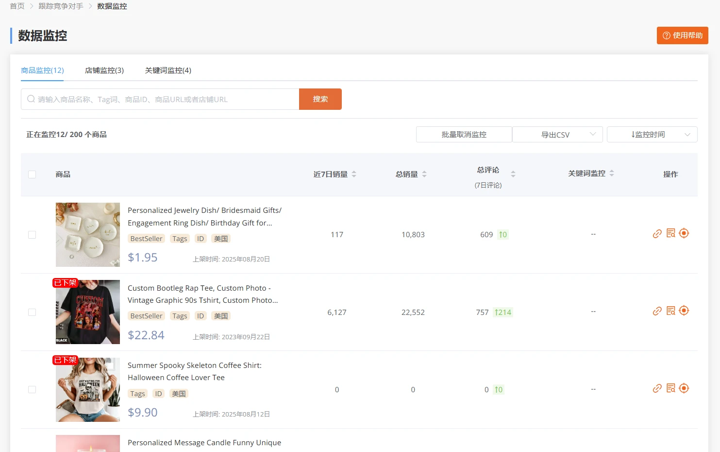Screen dimensions: 720x452
Task: Click the details list icon for Personalized Jewelry Dish
Action: pyautogui.click(x=671, y=233)
